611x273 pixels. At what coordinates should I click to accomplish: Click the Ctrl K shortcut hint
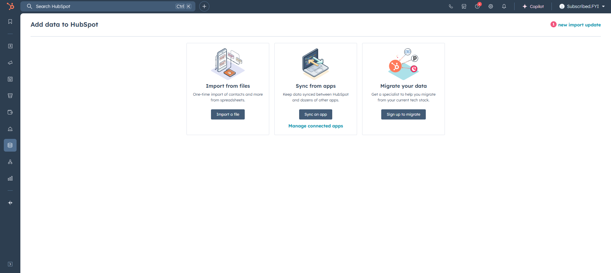184,6
